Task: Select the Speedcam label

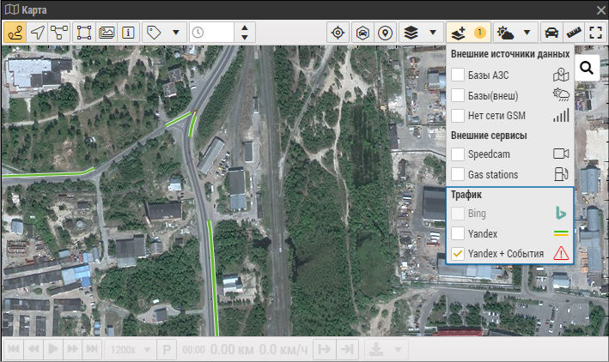Action: pos(489,154)
